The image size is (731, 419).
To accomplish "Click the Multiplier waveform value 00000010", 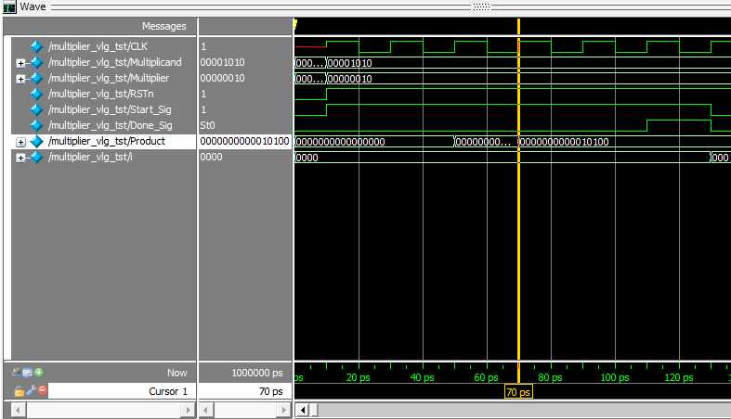I will coord(350,79).
